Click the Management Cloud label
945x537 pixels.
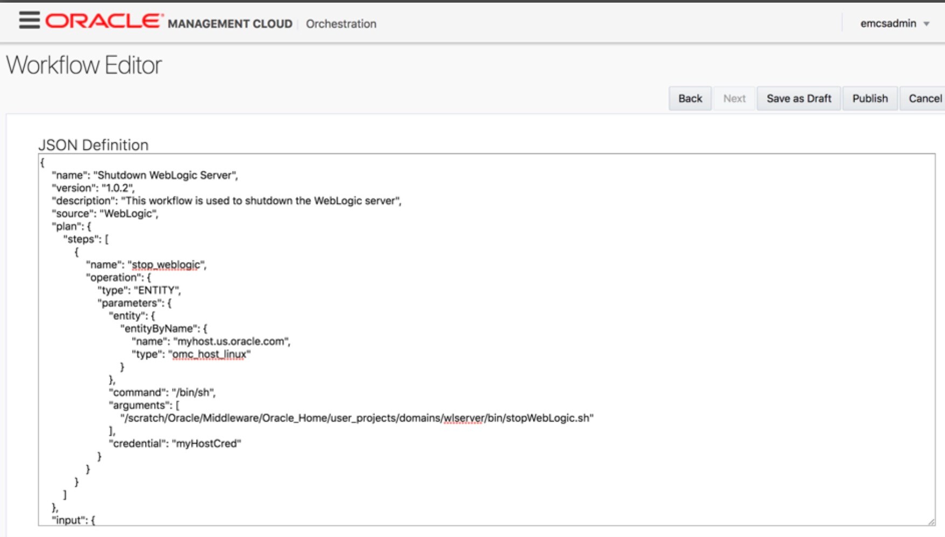pos(230,24)
